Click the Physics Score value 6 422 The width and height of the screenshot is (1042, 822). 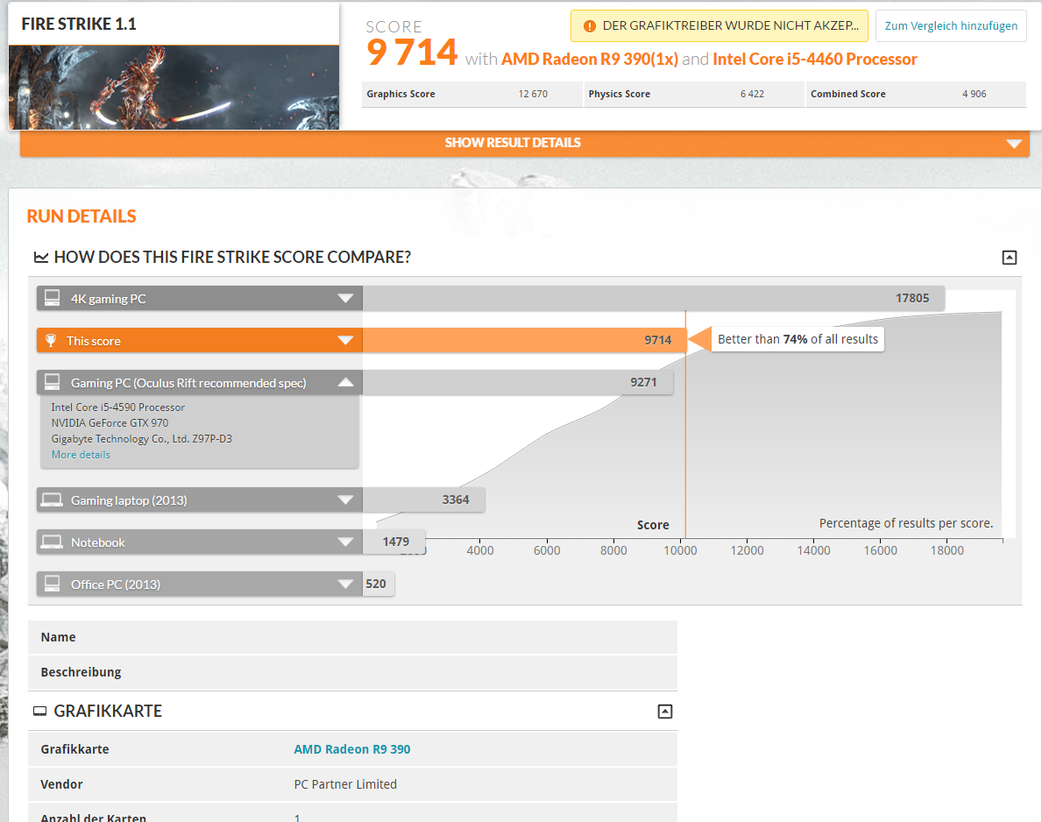pos(752,95)
